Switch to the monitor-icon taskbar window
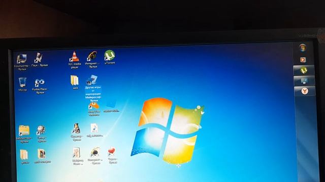 tap(304, 80)
